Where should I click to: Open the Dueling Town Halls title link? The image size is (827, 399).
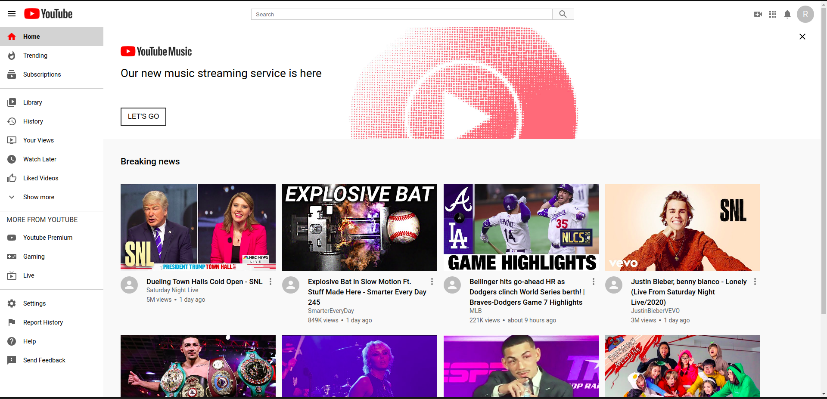coord(204,281)
